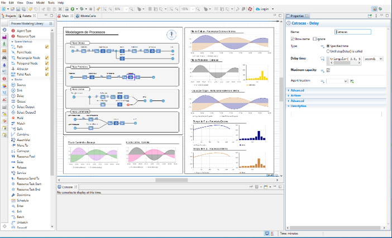Switch to the MonteCarlo editor tab

[88, 16]
